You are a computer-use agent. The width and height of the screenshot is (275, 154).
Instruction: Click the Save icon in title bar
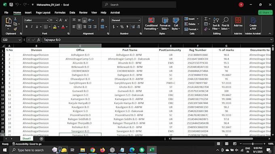11,5
